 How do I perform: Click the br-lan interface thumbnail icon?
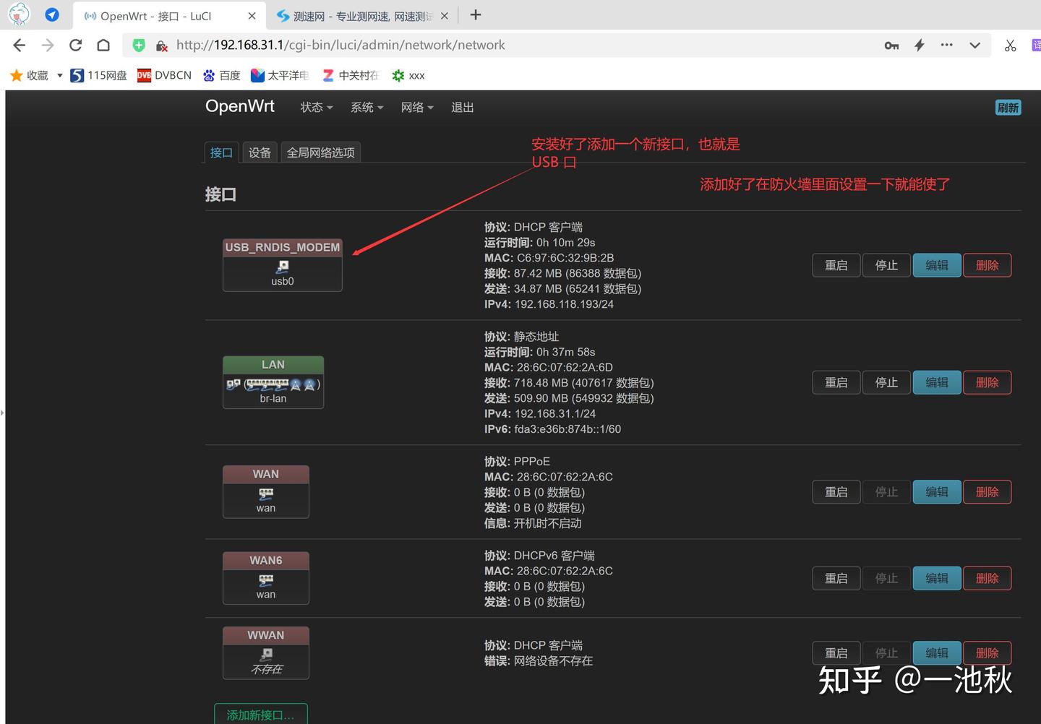point(273,385)
